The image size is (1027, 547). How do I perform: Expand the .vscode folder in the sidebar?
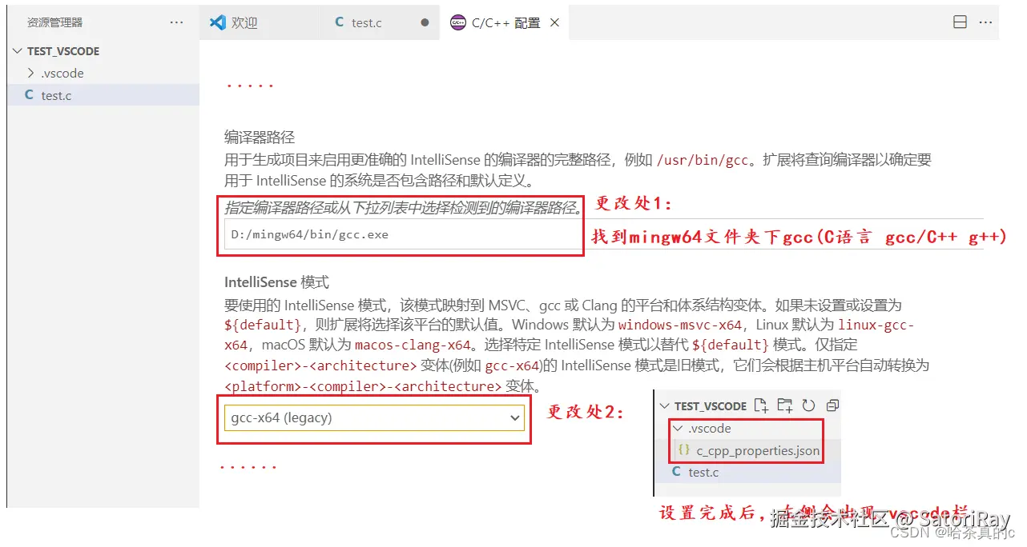tap(30, 73)
